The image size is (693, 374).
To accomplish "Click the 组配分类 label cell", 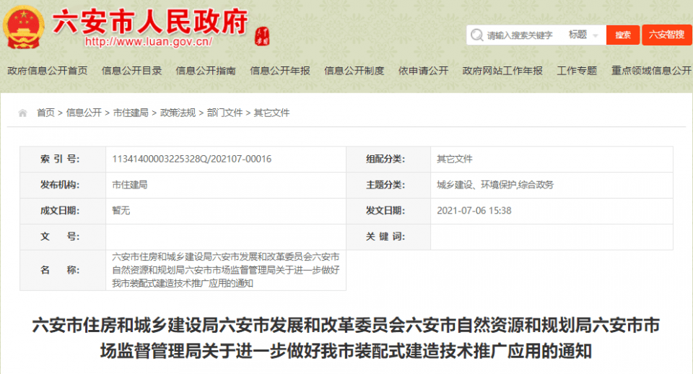I will pos(388,159).
